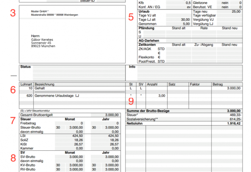The height and width of the screenshot is (172, 251).
Task: Click the "Lohnart" column header
Action: (x=26, y=84)
